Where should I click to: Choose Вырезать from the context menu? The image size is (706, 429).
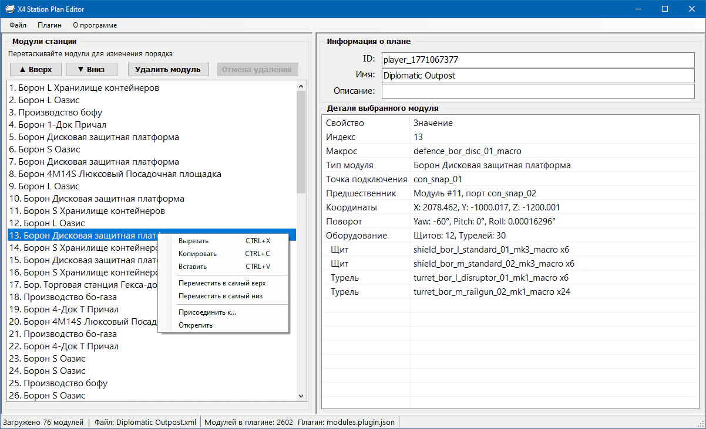[x=194, y=241]
